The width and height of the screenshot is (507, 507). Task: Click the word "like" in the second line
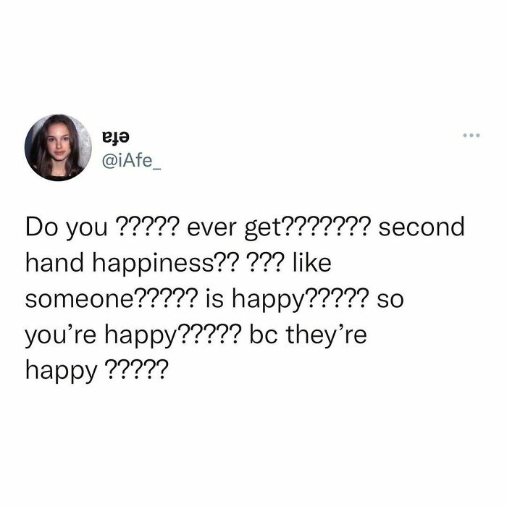point(312,262)
